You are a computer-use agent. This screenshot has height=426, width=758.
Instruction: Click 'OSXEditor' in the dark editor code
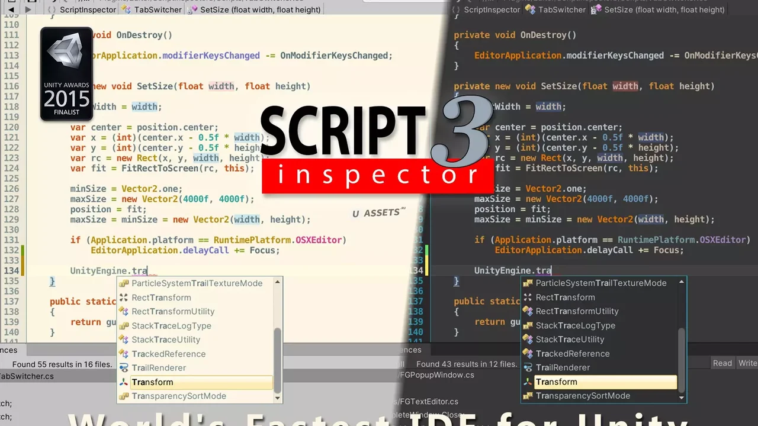pos(722,240)
